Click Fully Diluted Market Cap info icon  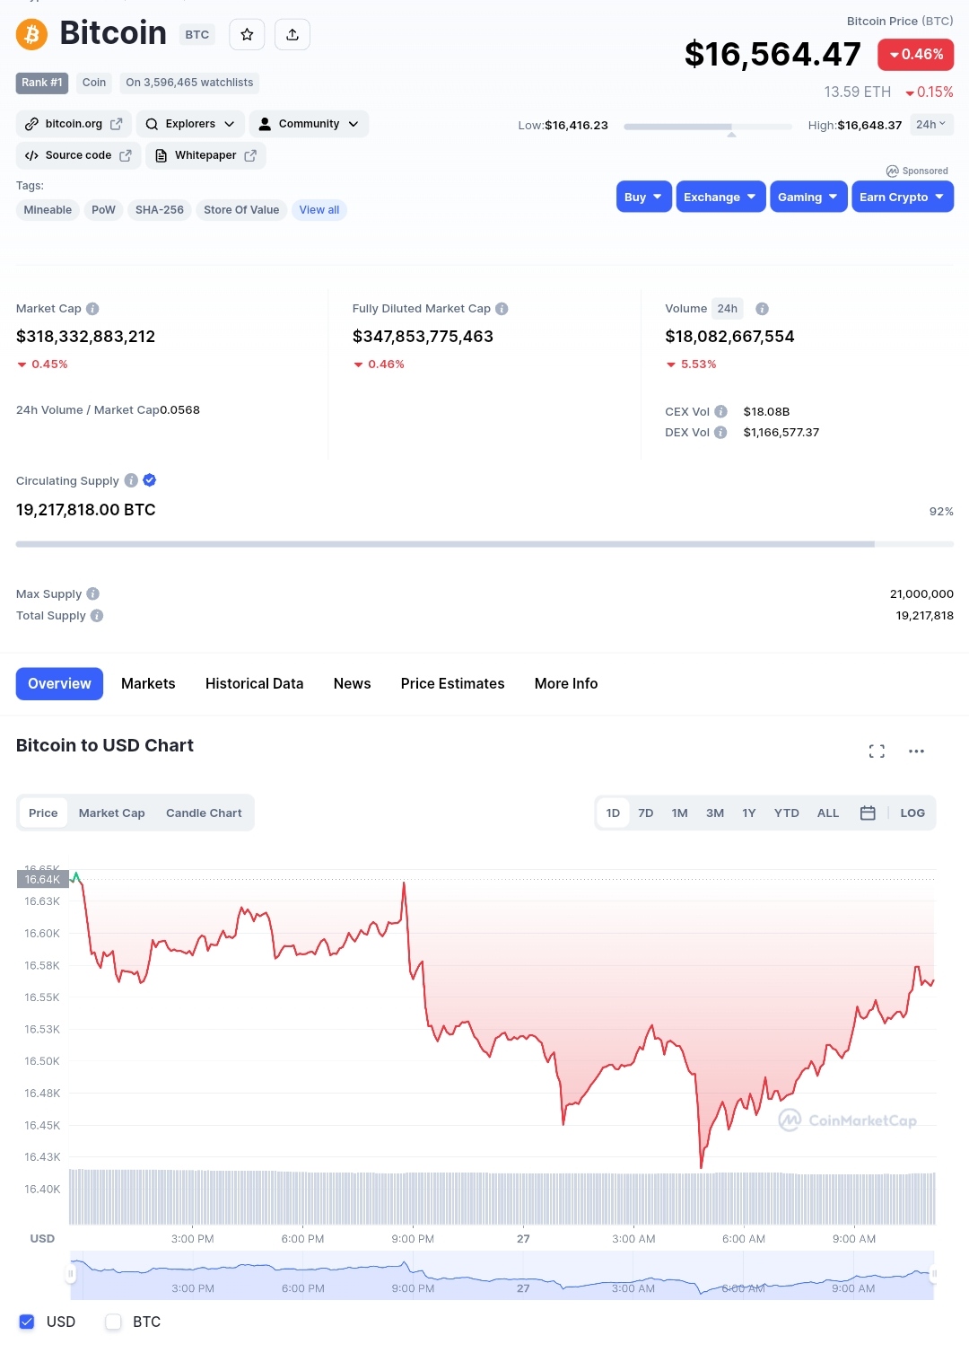click(x=502, y=309)
